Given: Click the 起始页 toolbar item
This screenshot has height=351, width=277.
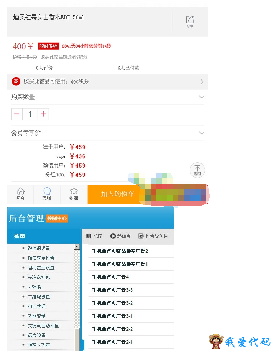Looking at the screenshot, I should pos(120,236).
